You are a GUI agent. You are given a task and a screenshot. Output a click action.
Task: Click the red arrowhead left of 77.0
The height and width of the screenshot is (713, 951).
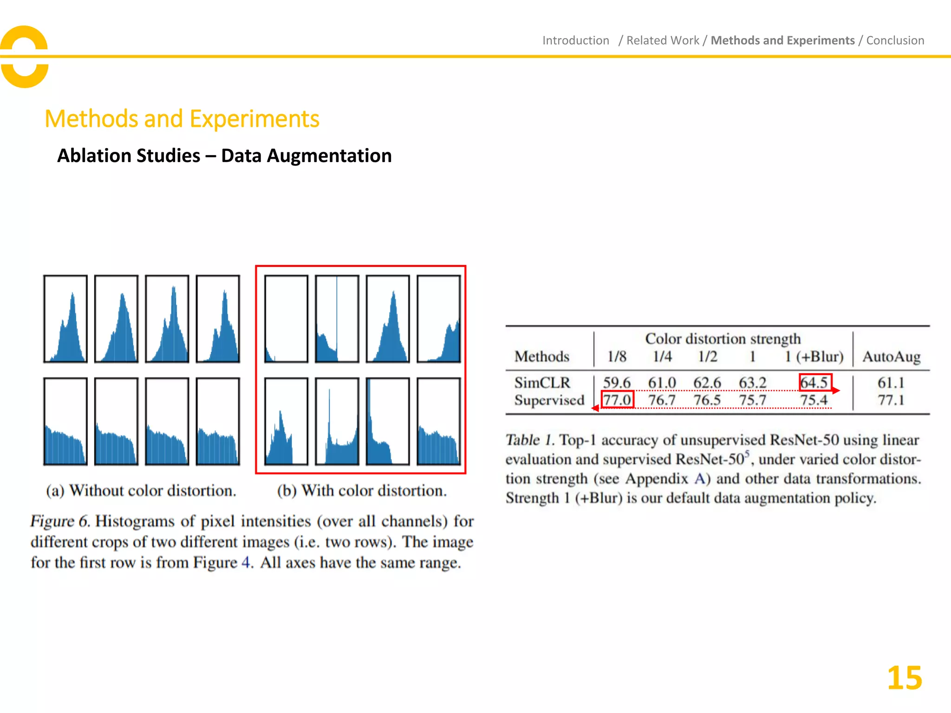pyautogui.click(x=595, y=408)
